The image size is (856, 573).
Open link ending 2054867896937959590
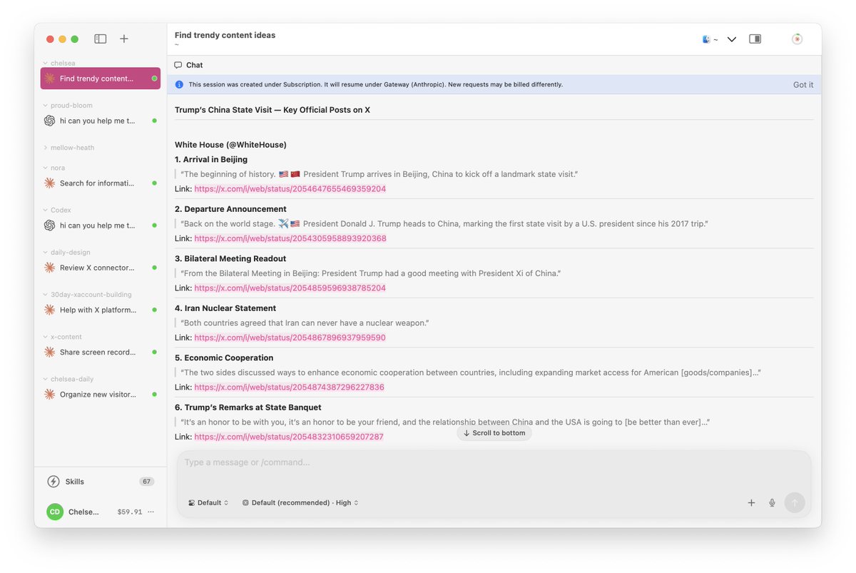point(290,338)
